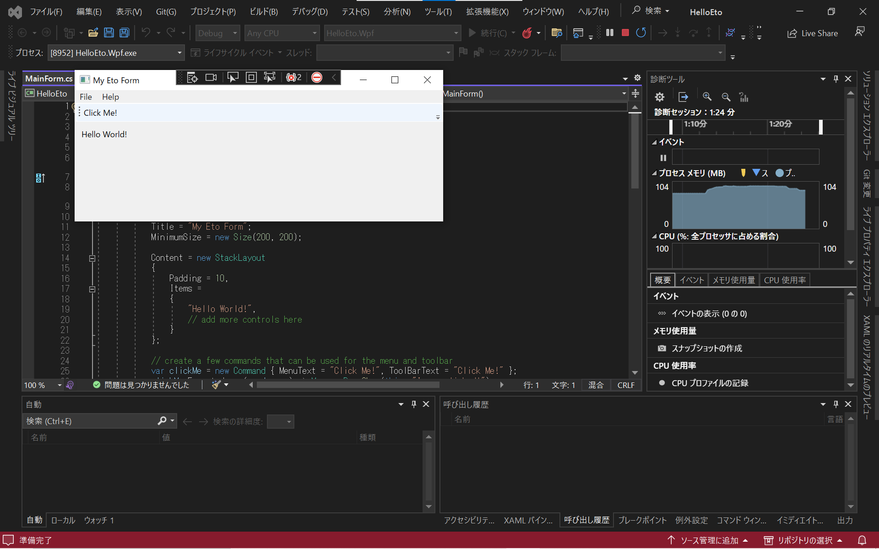
Task: Switch to the ローカル tab
Action: point(63,520)
